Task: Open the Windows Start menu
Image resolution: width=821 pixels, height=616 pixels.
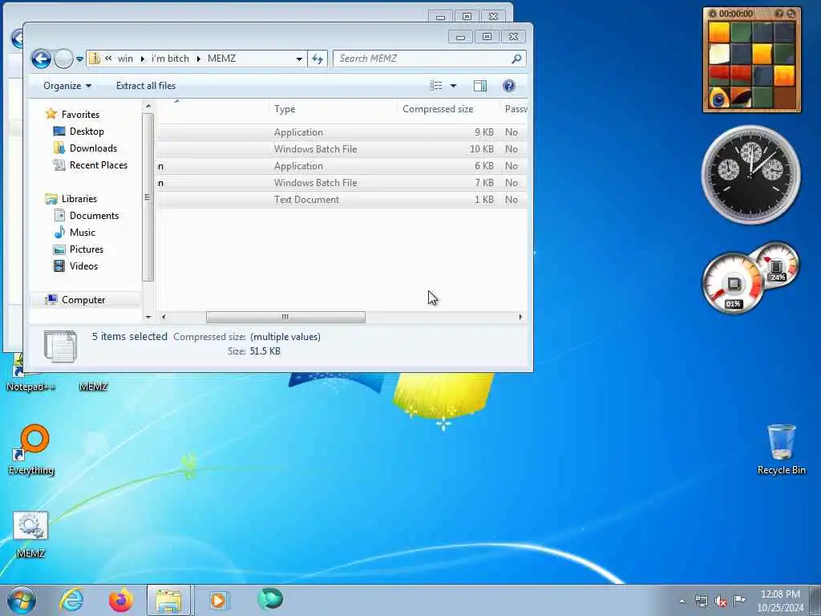Action: click(x=22, y=600)
